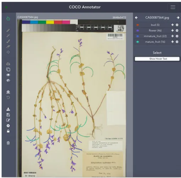Go to the next image arrow
181x178 pixels.
pyautogui.click(x=178, y=18)
